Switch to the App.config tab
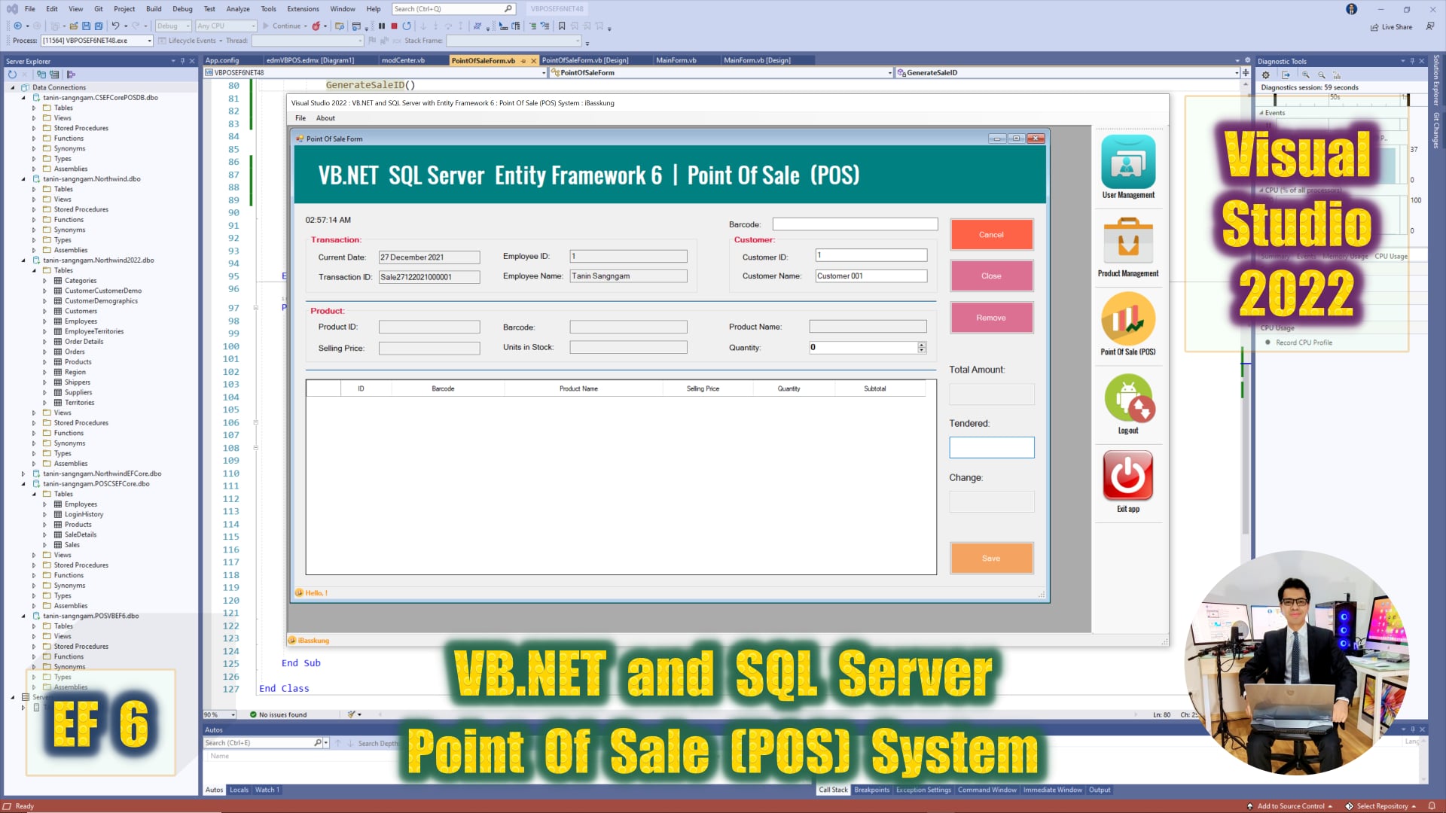The width and height of the screenshot is (1446, 813). pyautogui.click(x=222, y=60)
